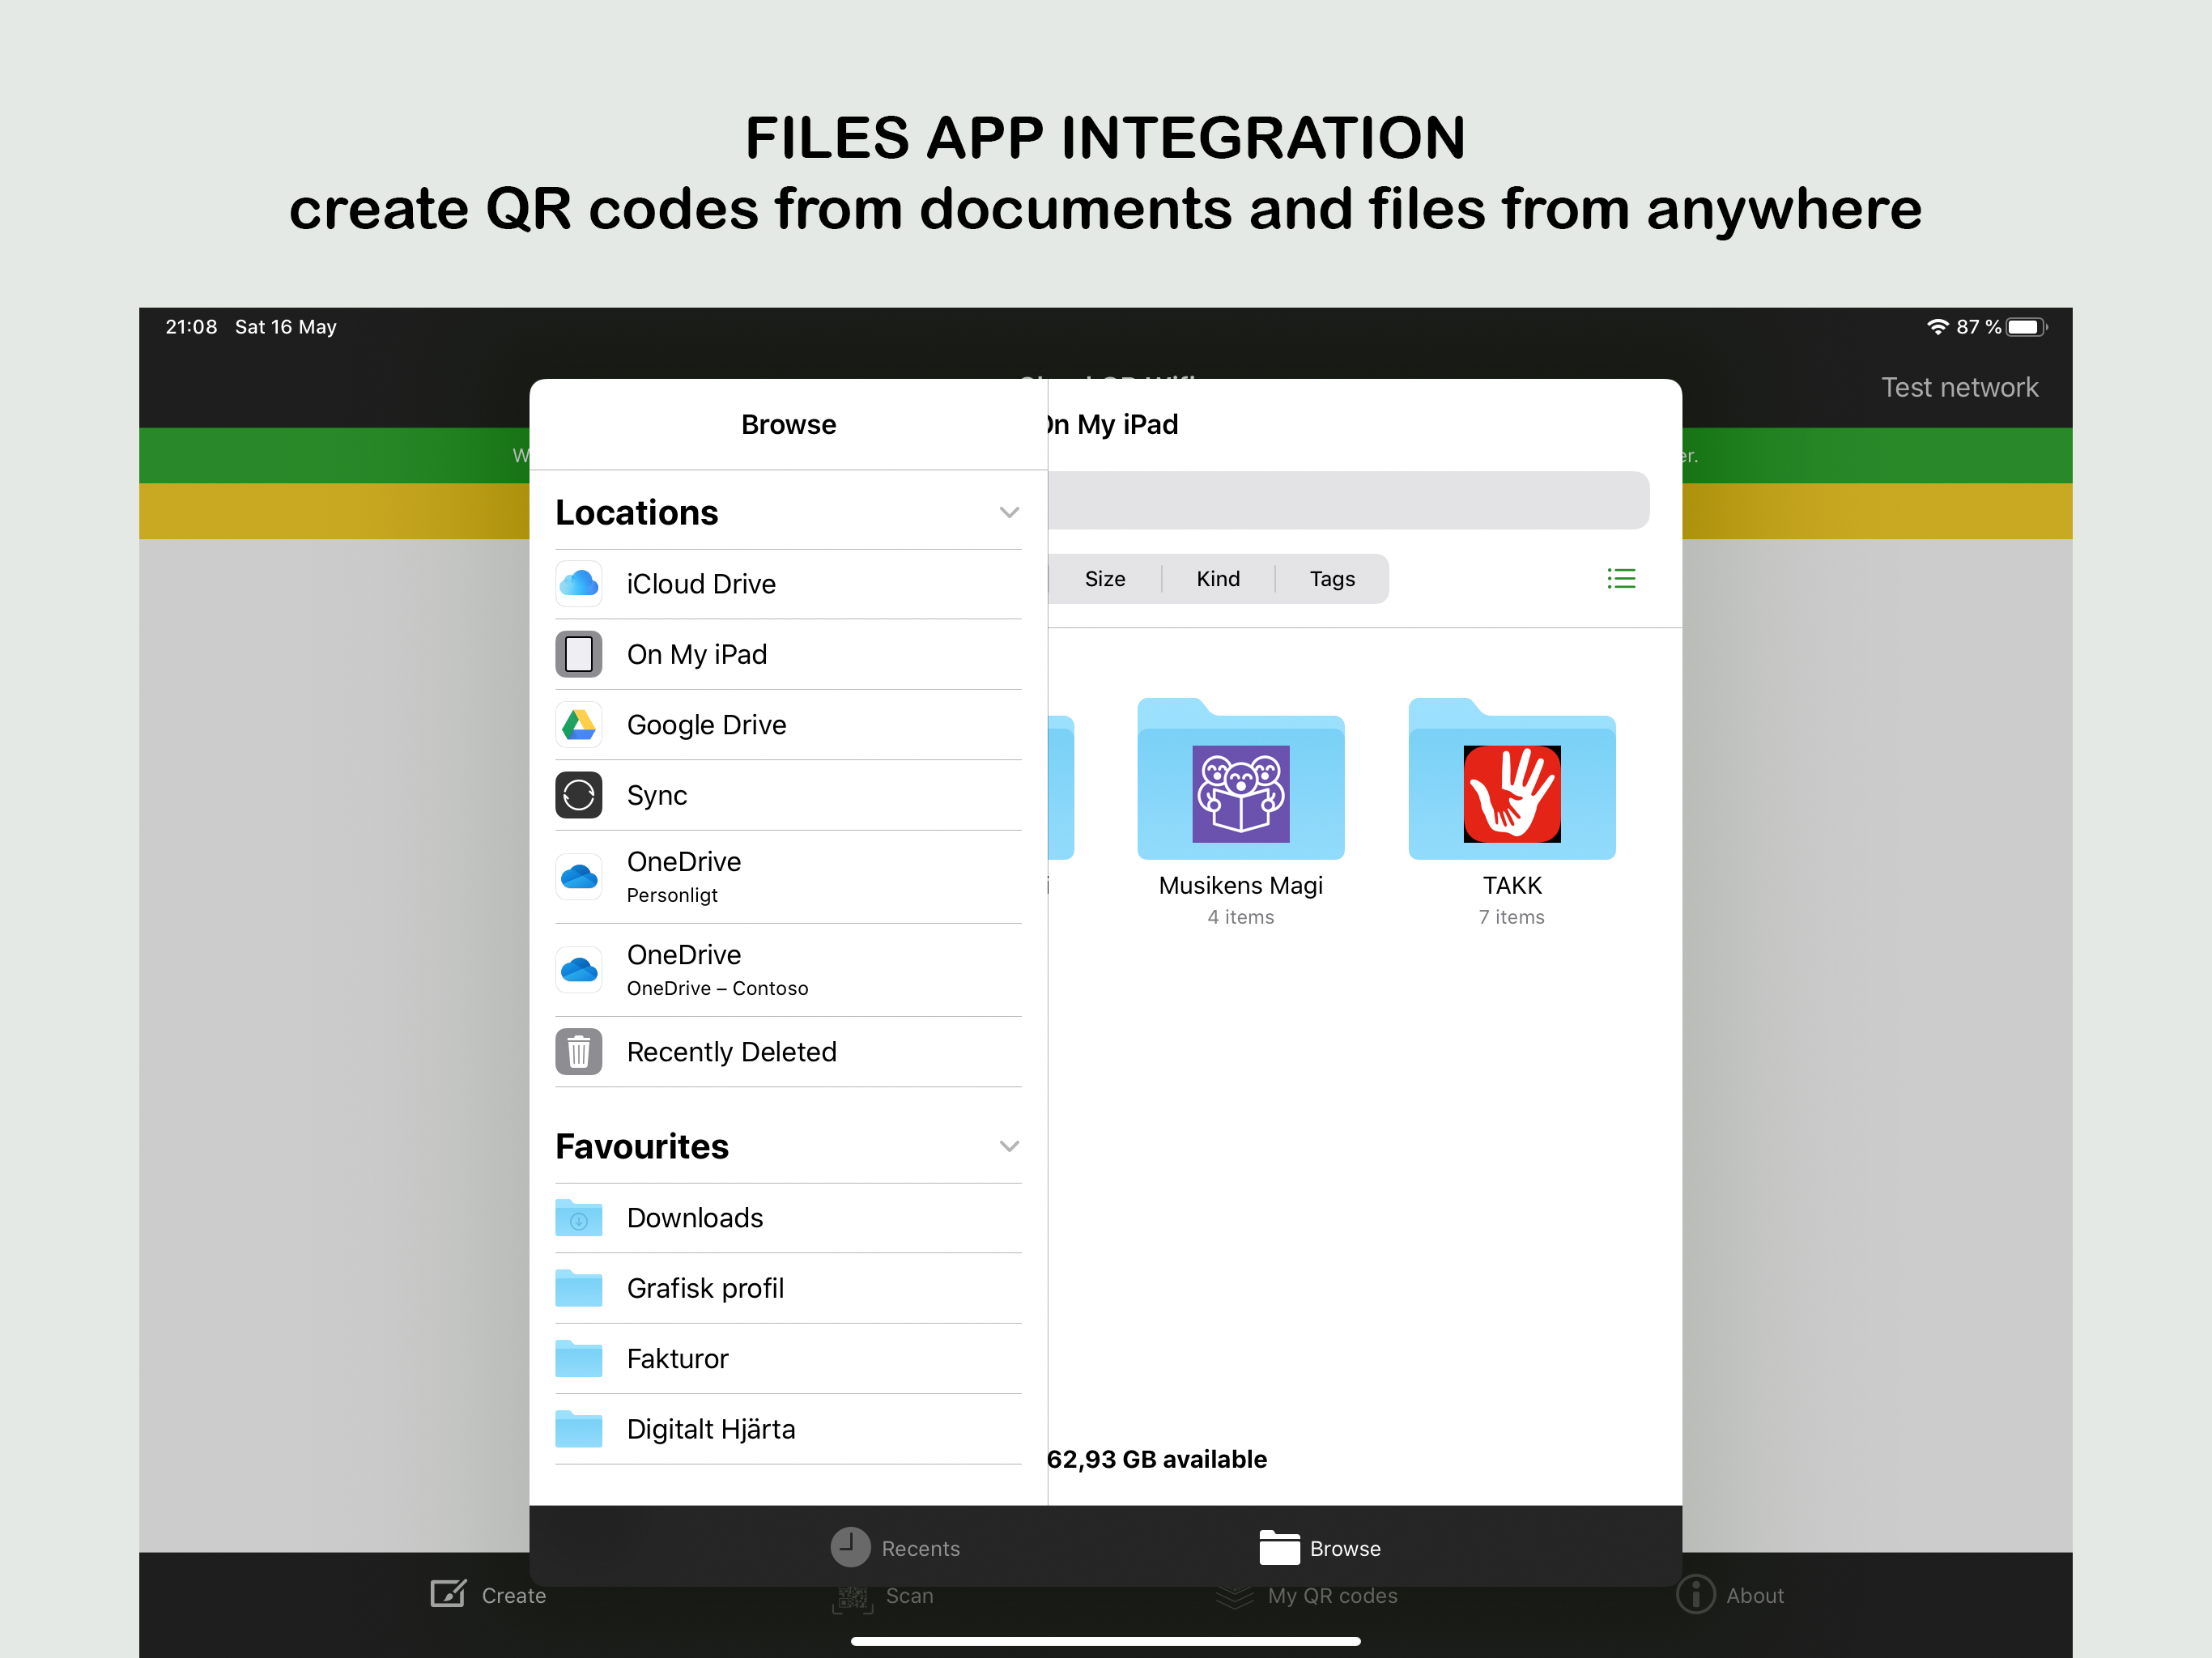2212x1658 pixels.
Task: Select the Browse tab label at bottom
Action: point(1345,1548)
